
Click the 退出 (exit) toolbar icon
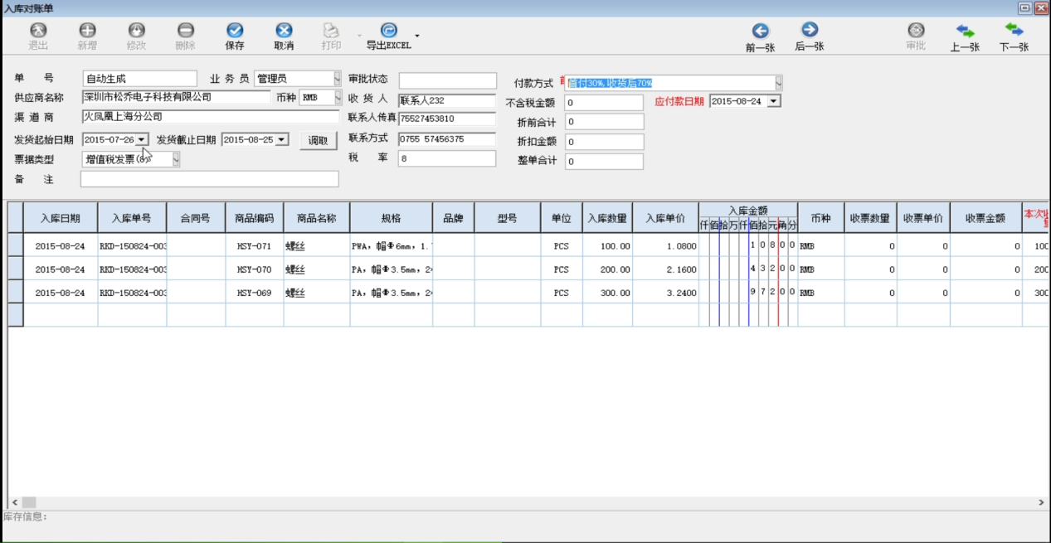38,31
